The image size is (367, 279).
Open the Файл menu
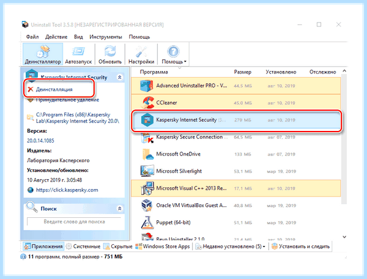[32, 37]
